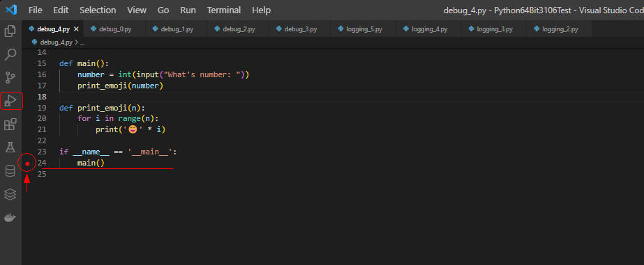Open the Docker view
644x265 pixels.
[x=10, y=218]
